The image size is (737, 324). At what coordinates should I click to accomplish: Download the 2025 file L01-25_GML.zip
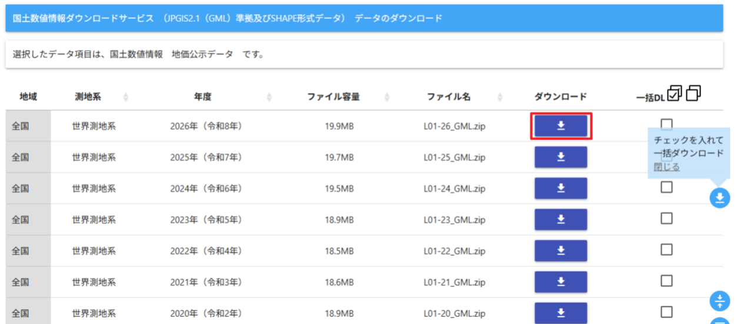(561, 157)
